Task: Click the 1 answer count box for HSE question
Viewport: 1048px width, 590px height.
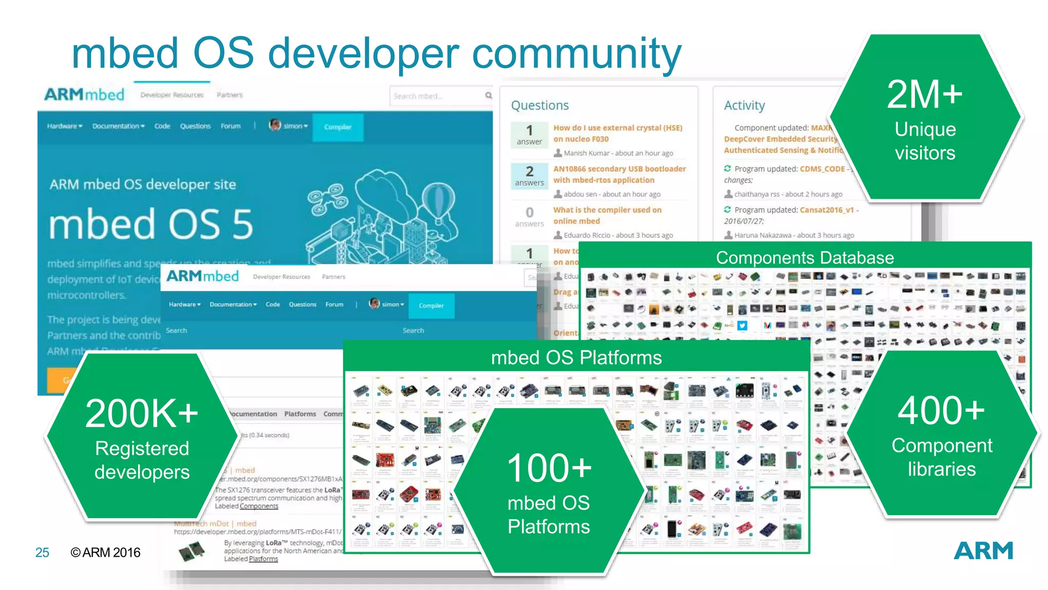Action: (x=530, y=135)
